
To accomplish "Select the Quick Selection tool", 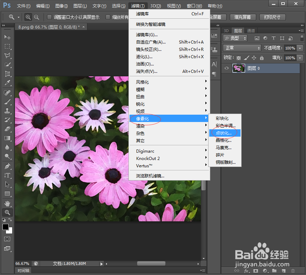I will 7,64.
